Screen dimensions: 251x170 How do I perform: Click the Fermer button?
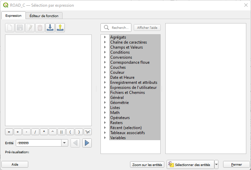click(237, 164)
